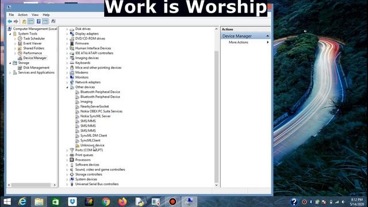Screen dimensions: 368x207
Task: Select Performance in the console tree
Action: (x=32, y=53)
